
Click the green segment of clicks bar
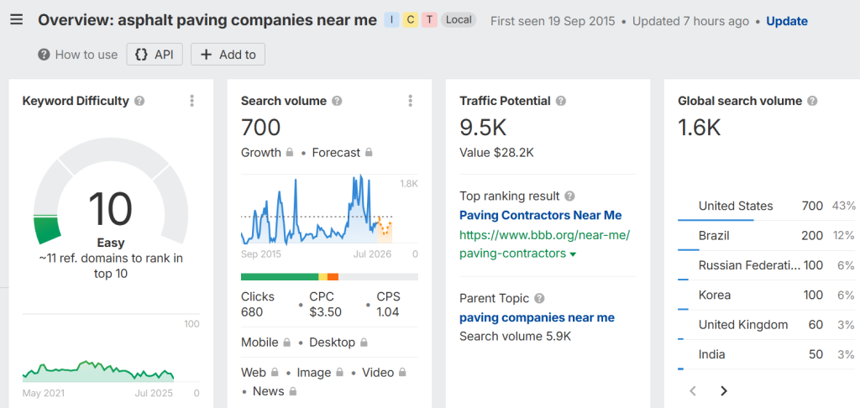[279, 276]
